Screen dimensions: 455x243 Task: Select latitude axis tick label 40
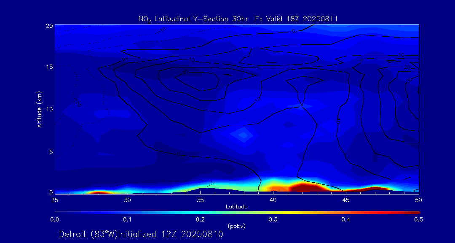click(x=273, y=200)
